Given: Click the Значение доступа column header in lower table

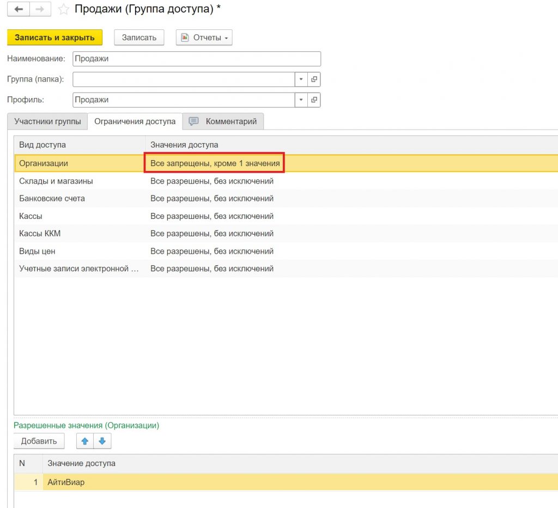Looking at the screenshot, I should 300,463.
